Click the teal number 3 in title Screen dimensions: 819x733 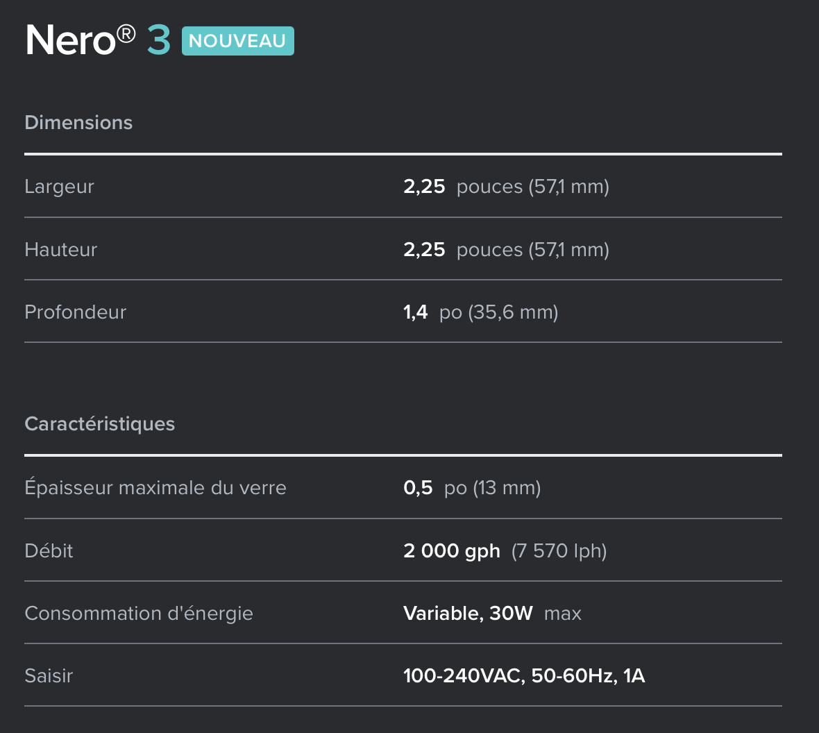(x=159, y=40)
